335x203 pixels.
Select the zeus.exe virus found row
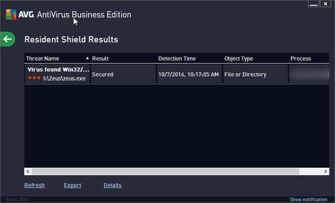pyautogui.click(x=177, y=74)
